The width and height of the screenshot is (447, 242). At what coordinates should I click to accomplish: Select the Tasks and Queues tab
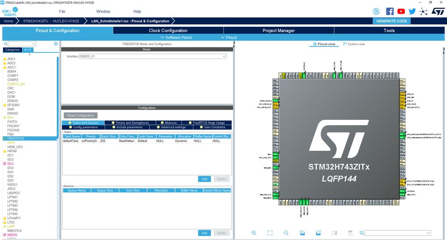83,123
